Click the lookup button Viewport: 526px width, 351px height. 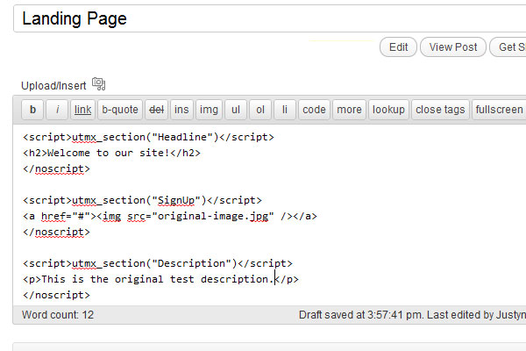click(x=388, y=110)
